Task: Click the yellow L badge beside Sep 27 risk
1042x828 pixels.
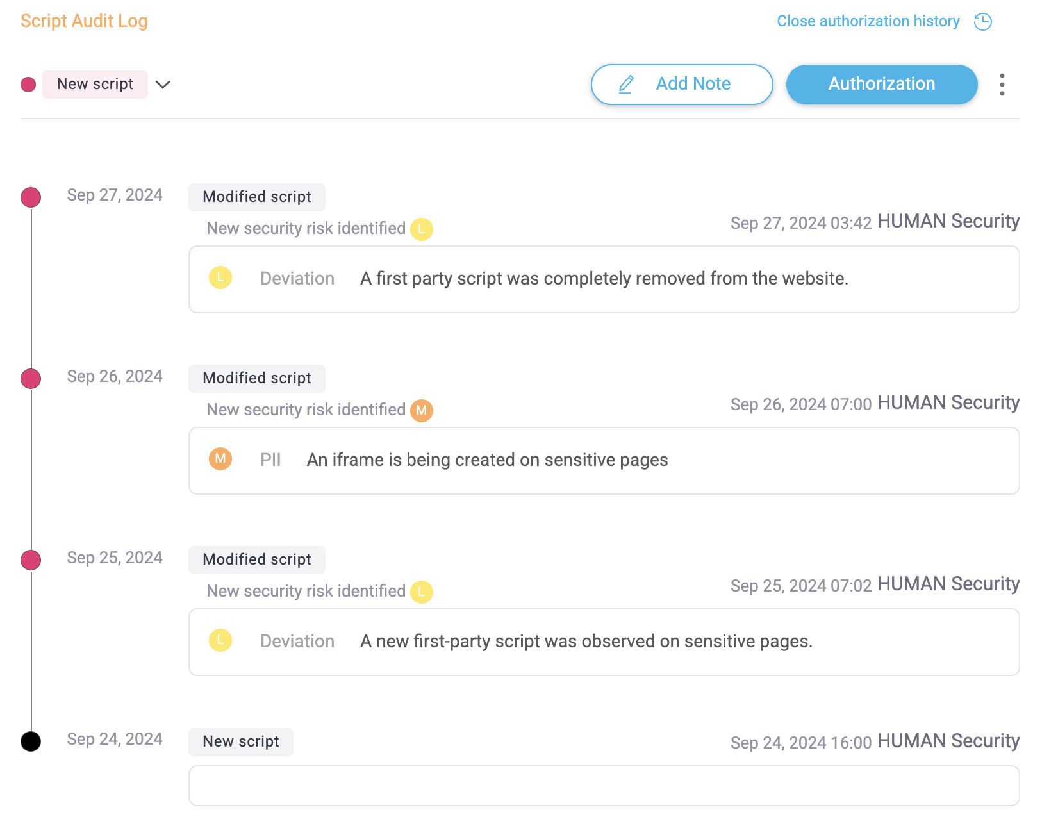Action: click(422, 229)
